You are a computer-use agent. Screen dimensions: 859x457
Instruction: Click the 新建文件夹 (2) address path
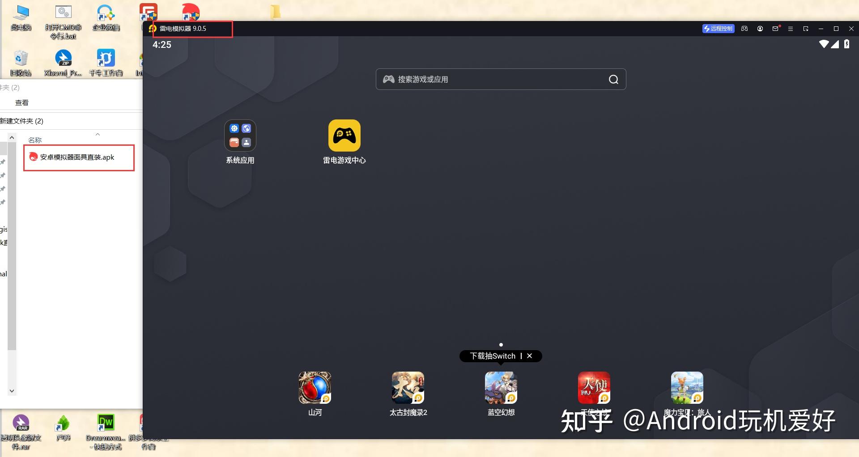point(21,121)
